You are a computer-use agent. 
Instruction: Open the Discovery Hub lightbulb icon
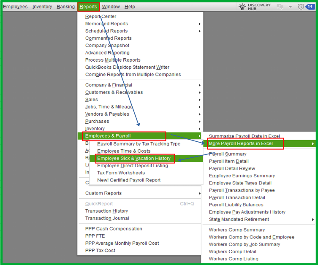242,7
